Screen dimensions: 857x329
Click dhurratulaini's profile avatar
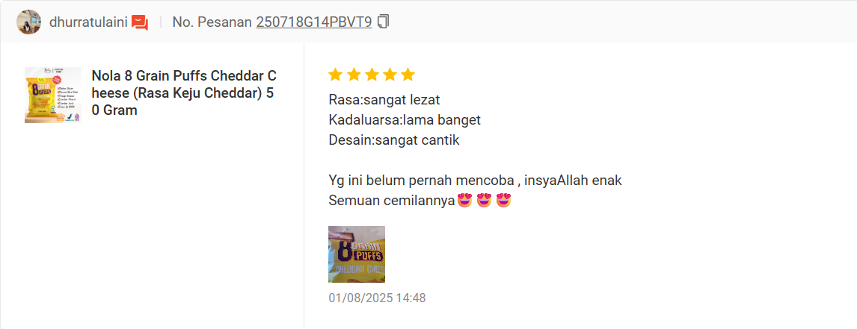tap(29, 22)
